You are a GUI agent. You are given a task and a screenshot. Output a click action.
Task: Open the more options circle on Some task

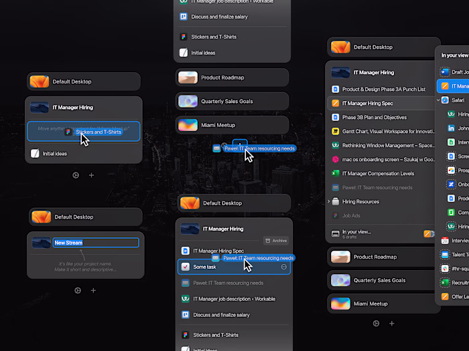point(284,267)
